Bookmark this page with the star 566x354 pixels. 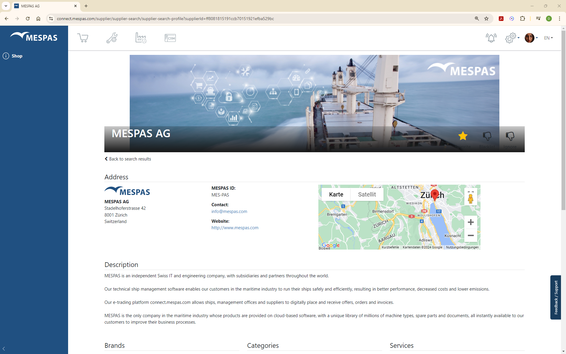486,19
